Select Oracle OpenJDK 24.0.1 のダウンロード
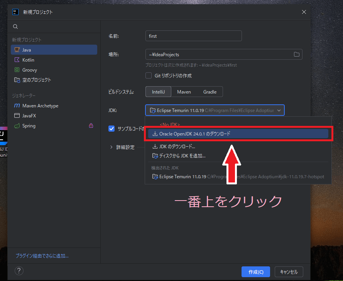This screenshot has height=281, width=343. coord(238,134)
